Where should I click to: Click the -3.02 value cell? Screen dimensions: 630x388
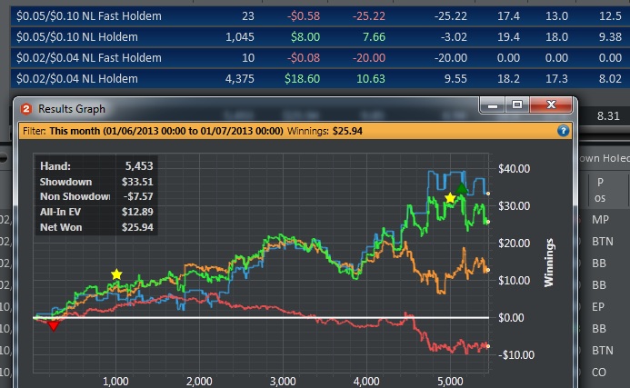pos(454,37)
